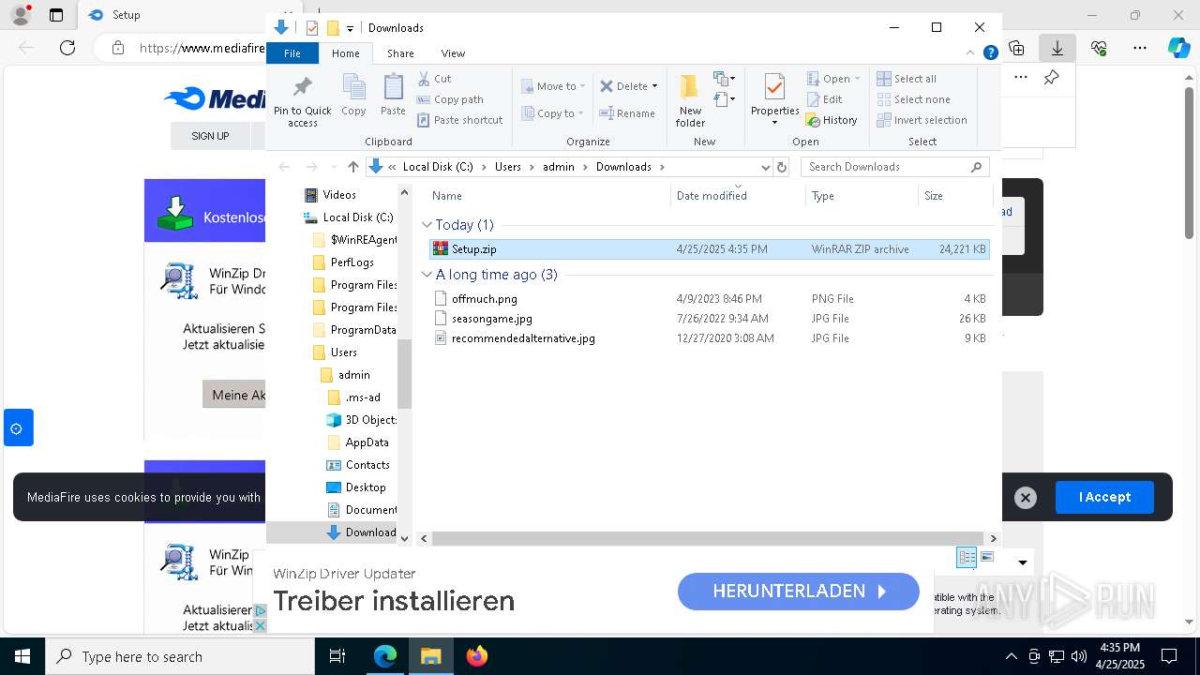Open the Move to dropdown
The width and height of the screenshot is (1200, 675).
click(x=553, y=86)
